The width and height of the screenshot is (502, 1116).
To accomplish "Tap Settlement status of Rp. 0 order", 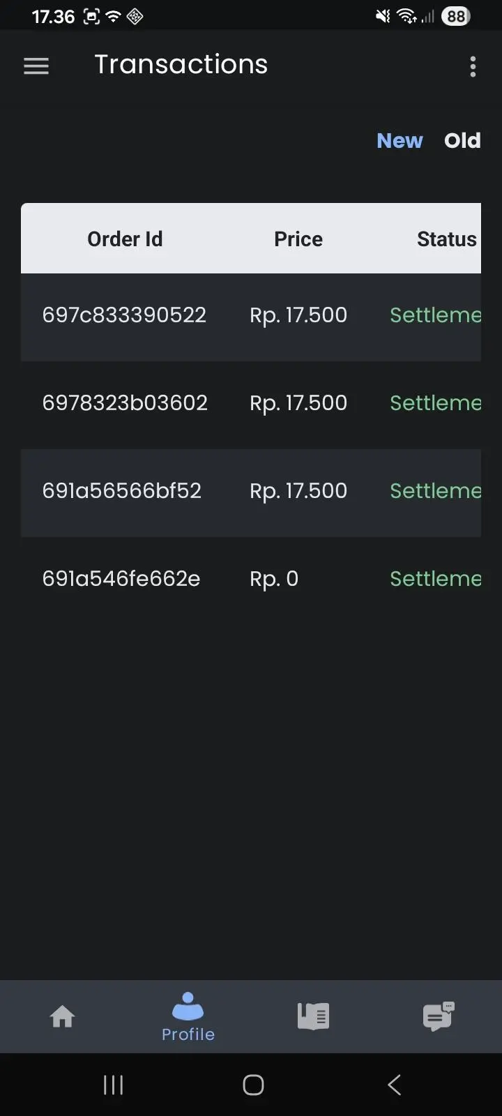I will pyautogui.click(x=435, y=579).
